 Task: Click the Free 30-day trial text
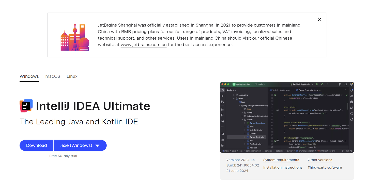[x=63, y=156]
